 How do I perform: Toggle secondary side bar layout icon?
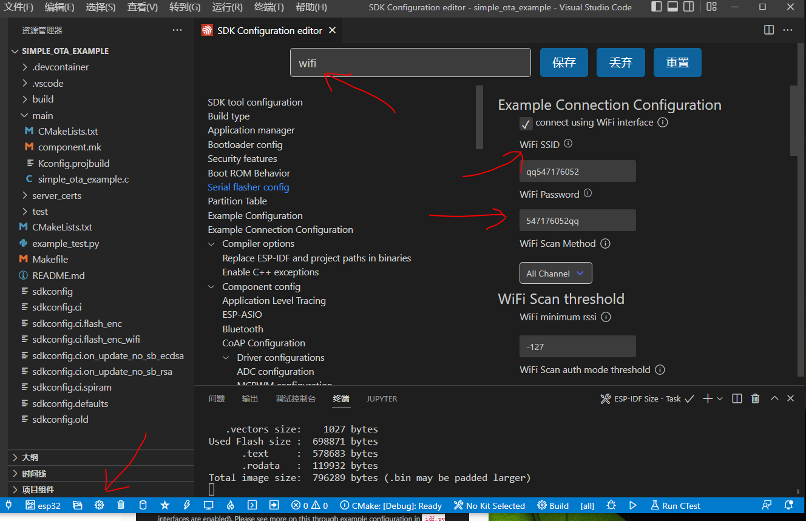(688, 7)
